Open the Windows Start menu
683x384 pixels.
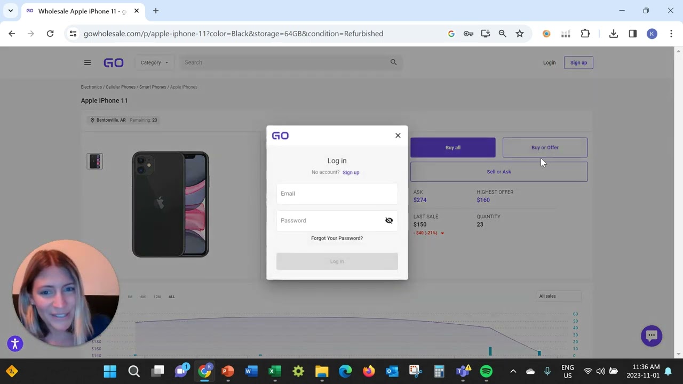110,371
